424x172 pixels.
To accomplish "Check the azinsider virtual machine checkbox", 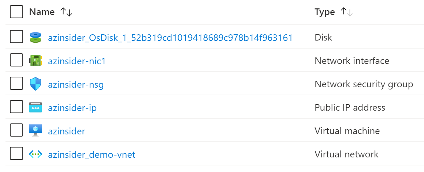I will pyautogui.click(x=16, y=130).
